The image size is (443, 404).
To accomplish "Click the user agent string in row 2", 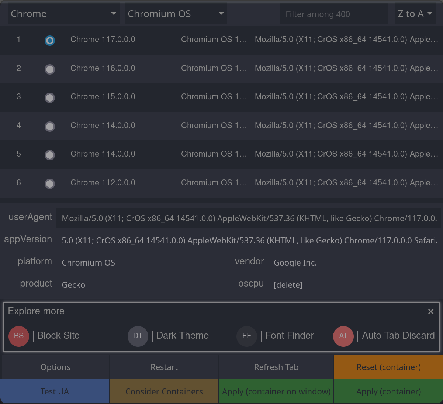I will point(346,68).
